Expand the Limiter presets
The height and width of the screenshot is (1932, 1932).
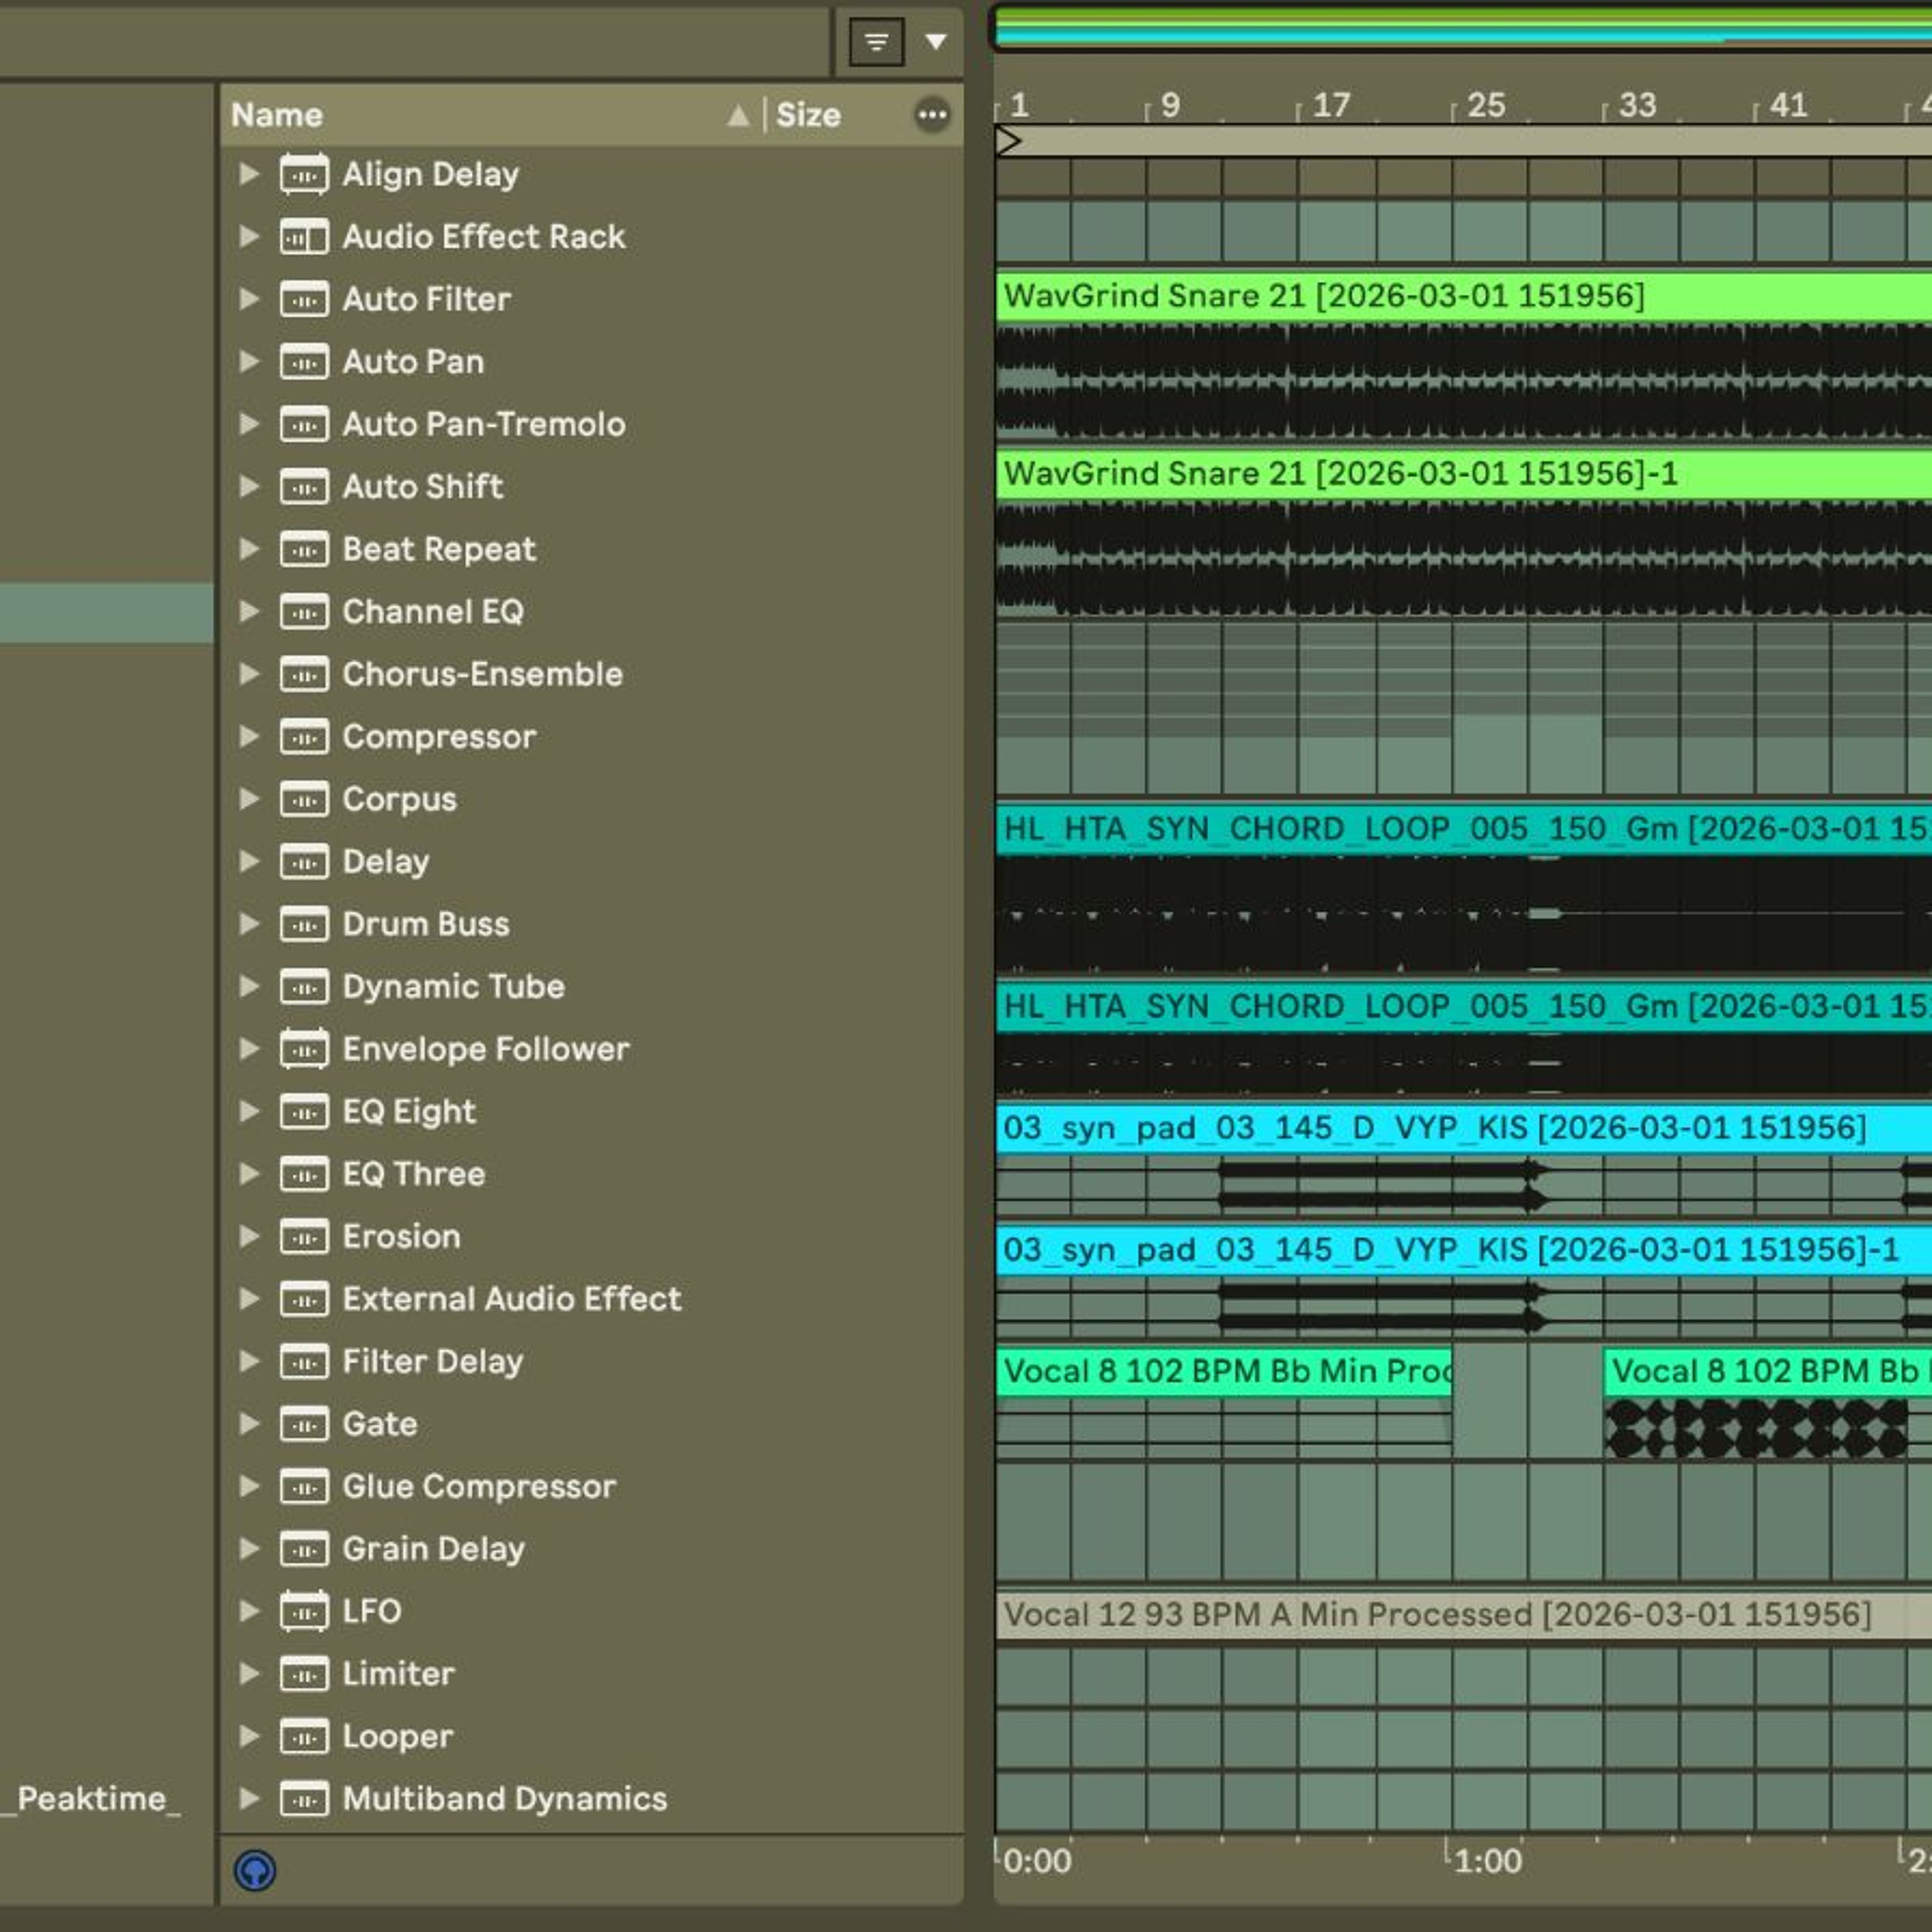coord(249,1674)
